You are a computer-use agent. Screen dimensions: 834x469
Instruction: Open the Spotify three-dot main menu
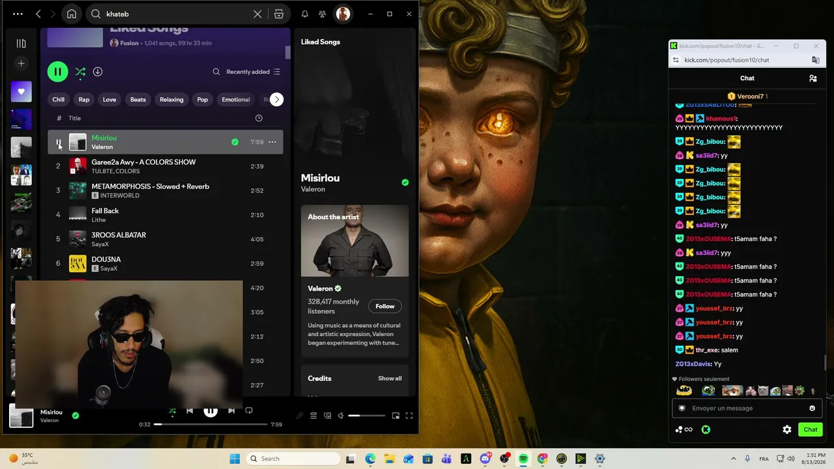(x=18, y=14)
